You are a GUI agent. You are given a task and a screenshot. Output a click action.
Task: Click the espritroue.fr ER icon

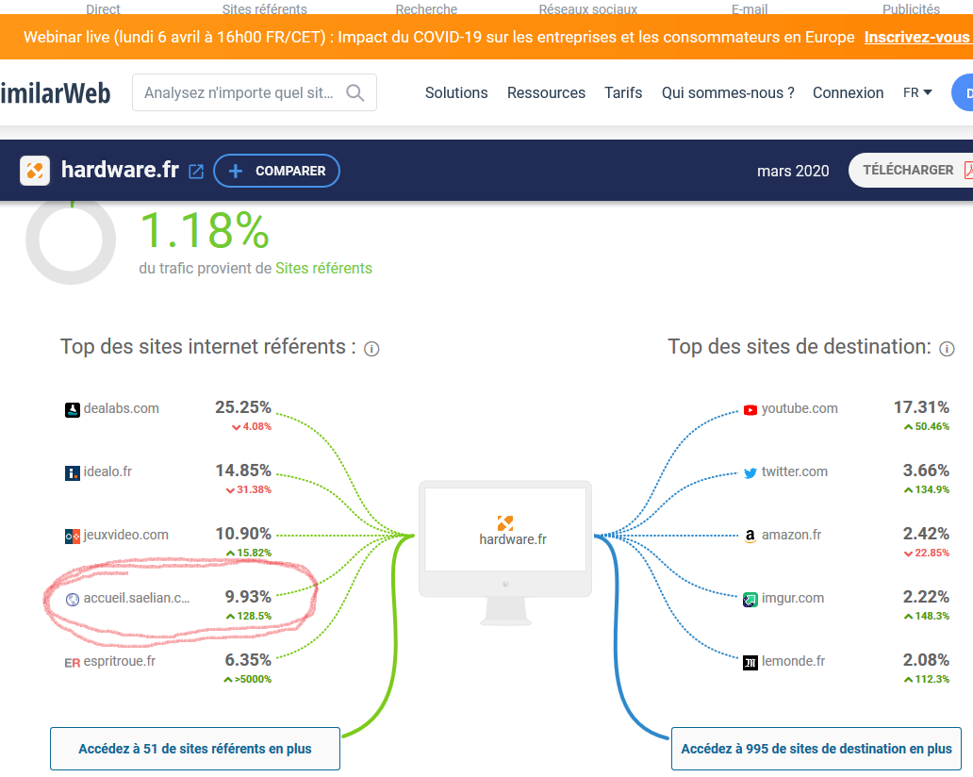[x=72, y=663]
